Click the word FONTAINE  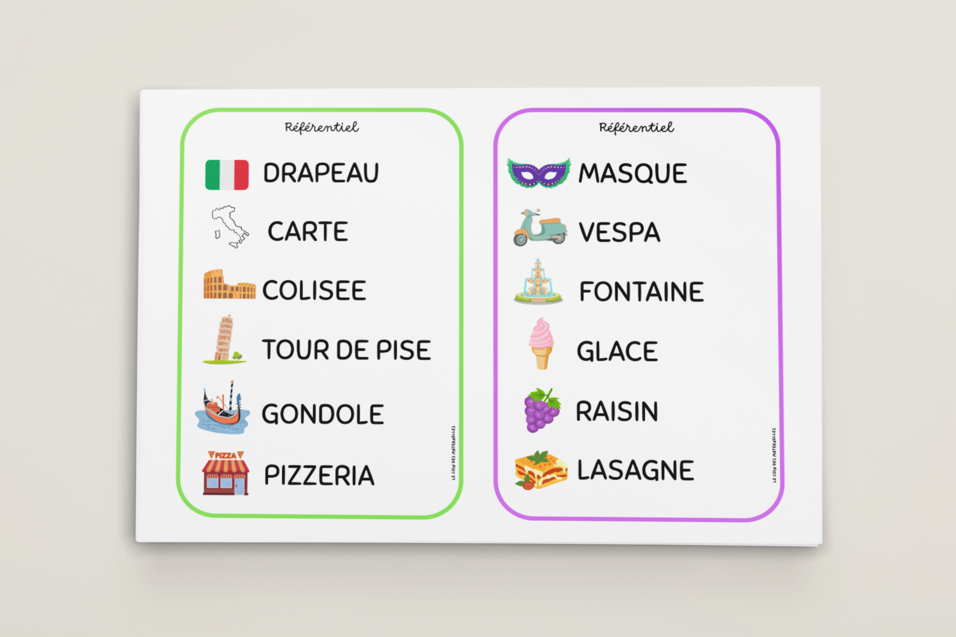641,292
